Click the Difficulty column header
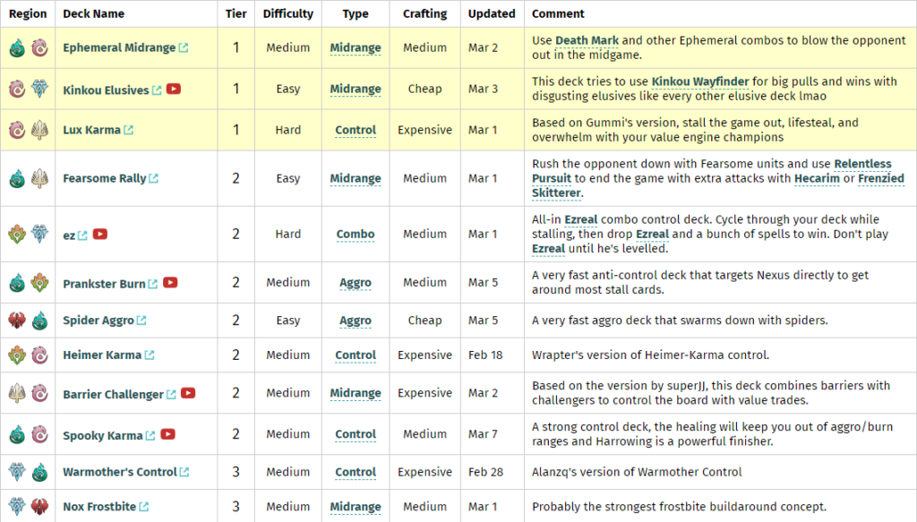The width and height of the screenshot is (917, 522). click(288, 13)
